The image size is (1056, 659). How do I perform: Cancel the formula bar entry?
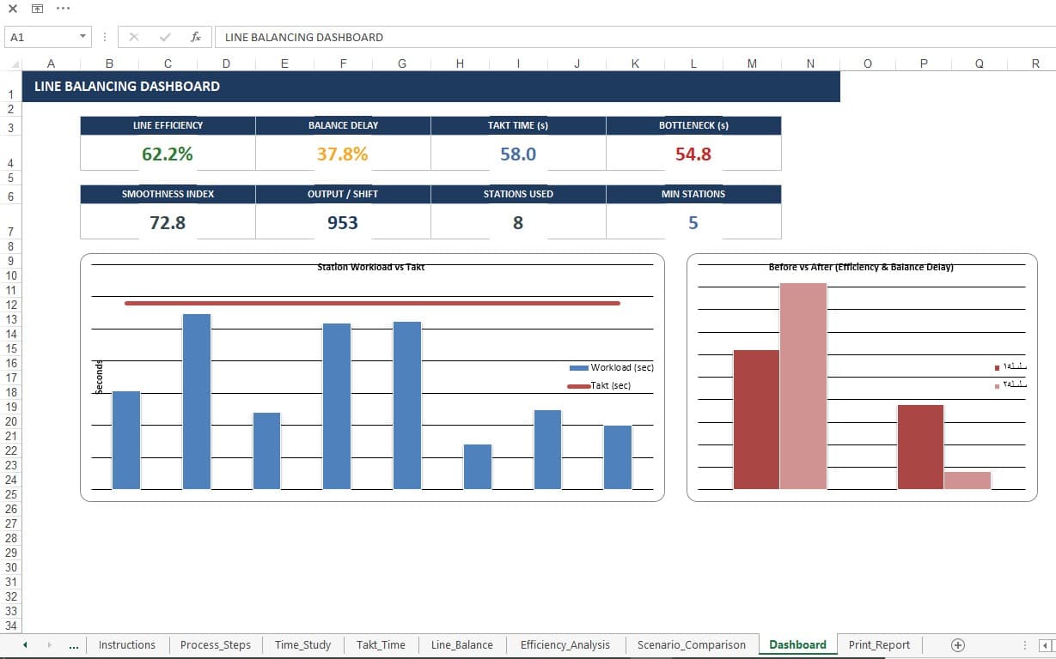click(133, 37)
